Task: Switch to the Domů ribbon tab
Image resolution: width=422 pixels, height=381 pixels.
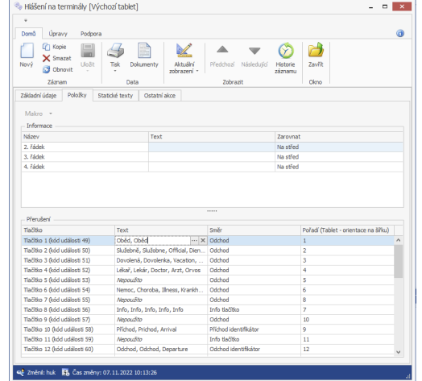Action: pyautogui.click(x=28, y=34)
